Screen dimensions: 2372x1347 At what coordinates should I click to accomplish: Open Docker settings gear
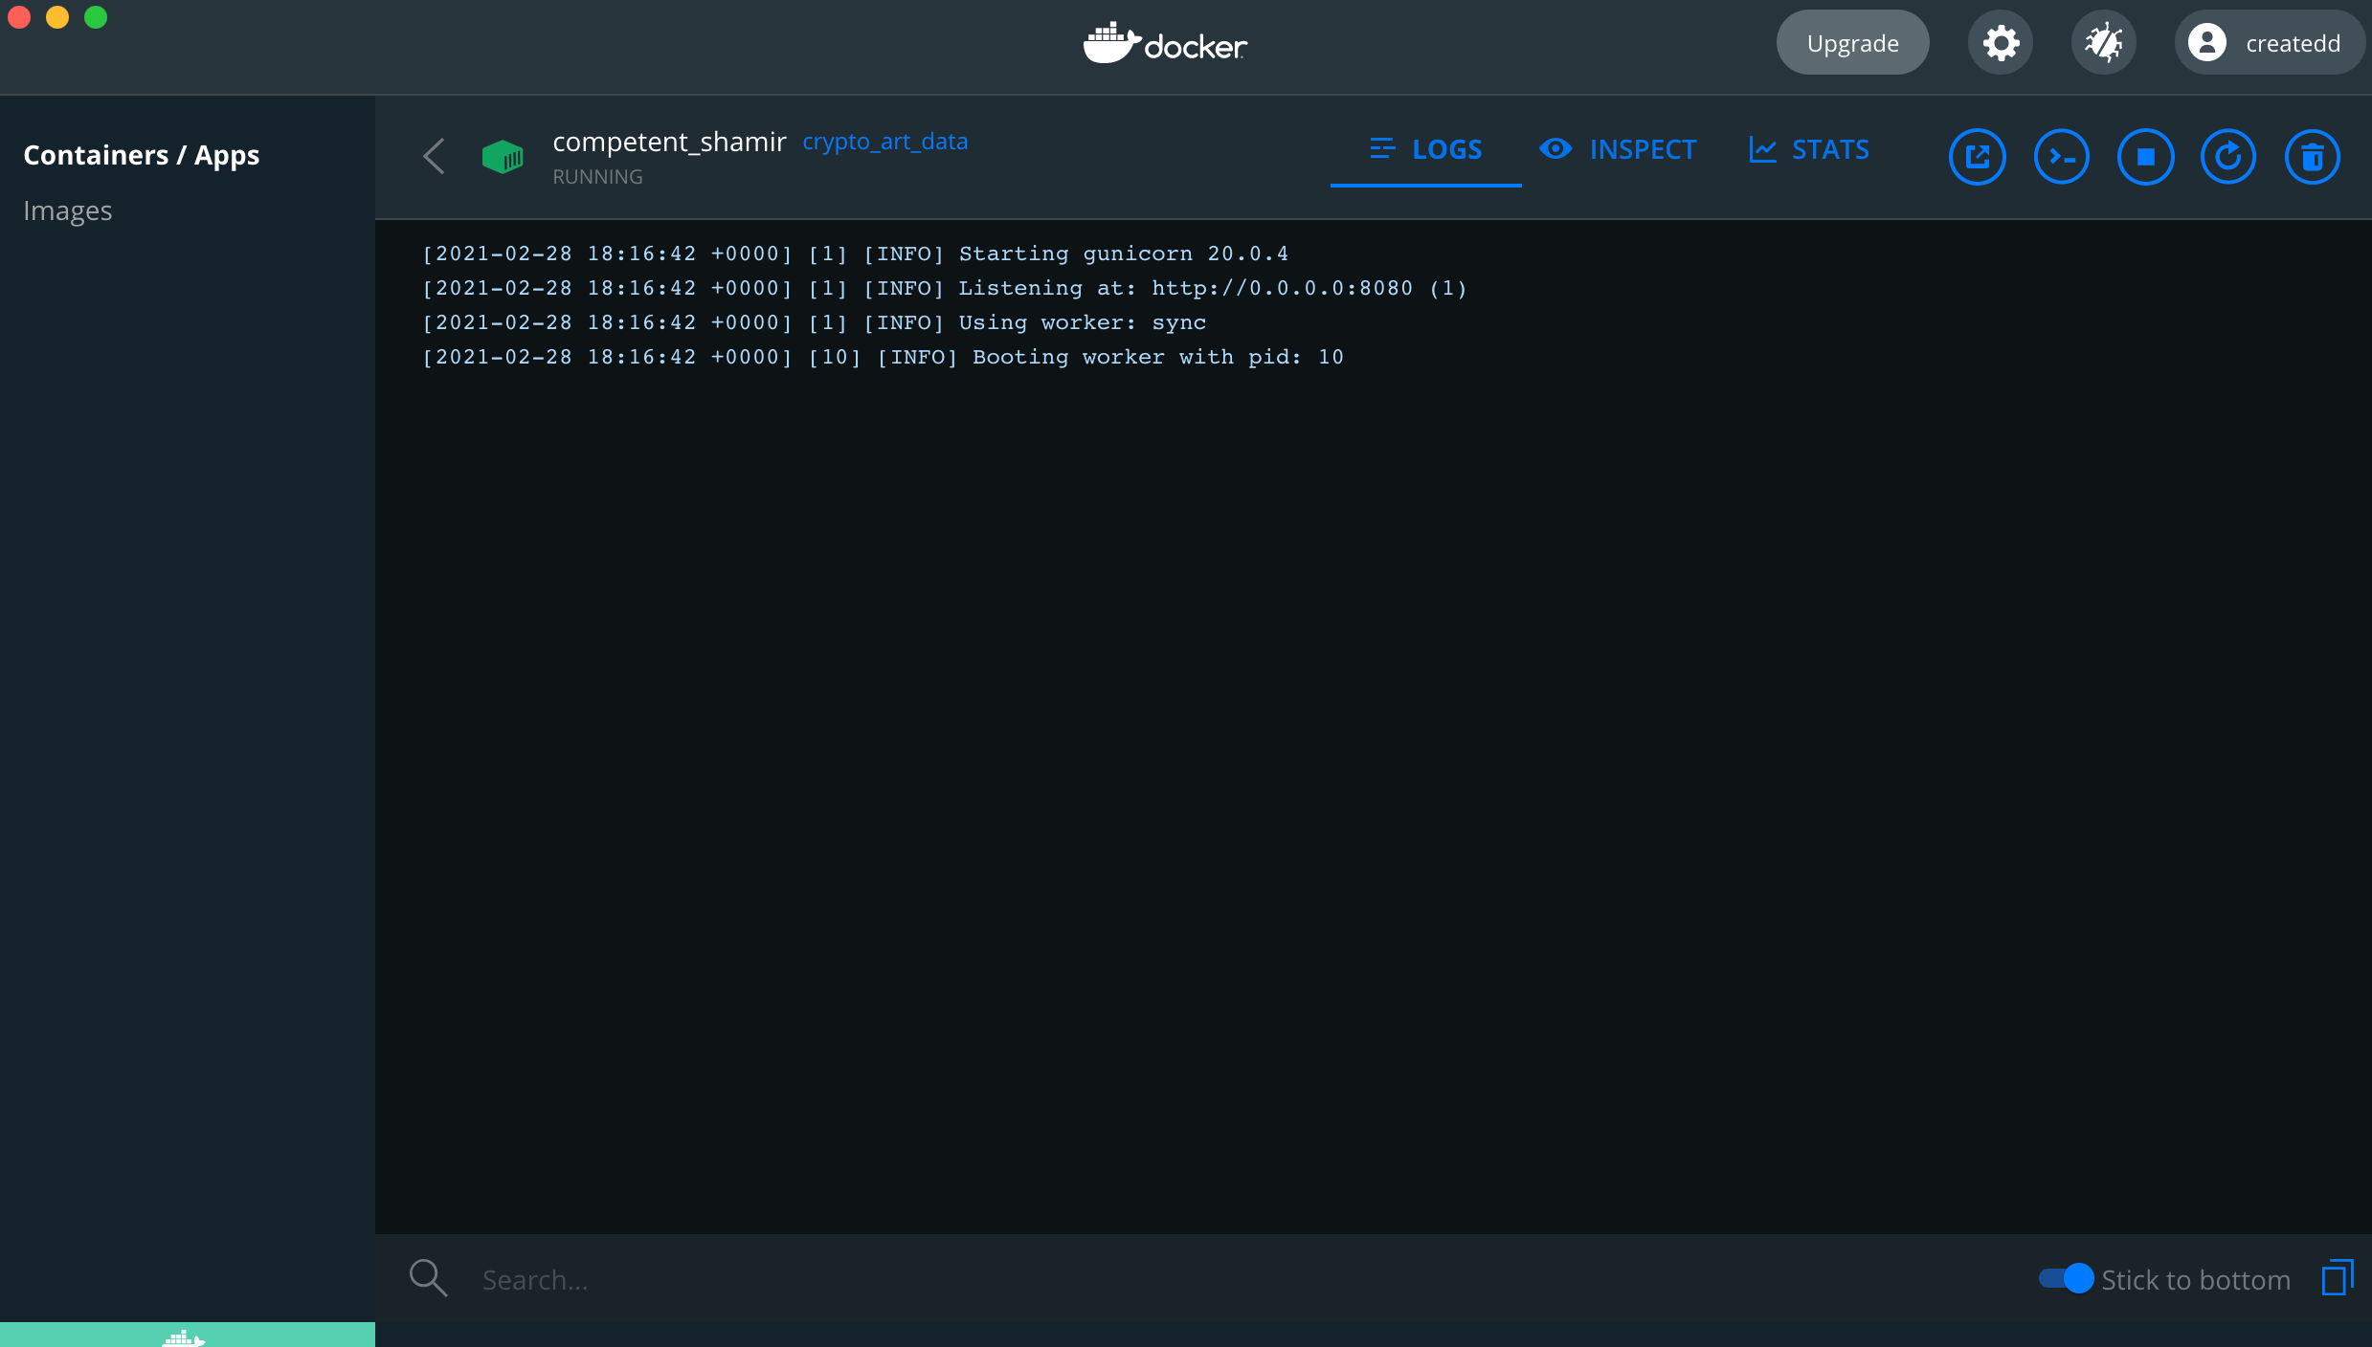click(2001, 43)
